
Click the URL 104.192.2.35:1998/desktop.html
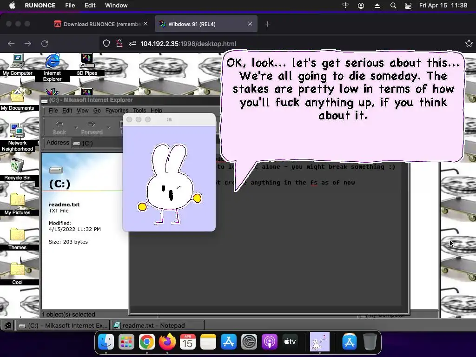(x=188, y=44)
